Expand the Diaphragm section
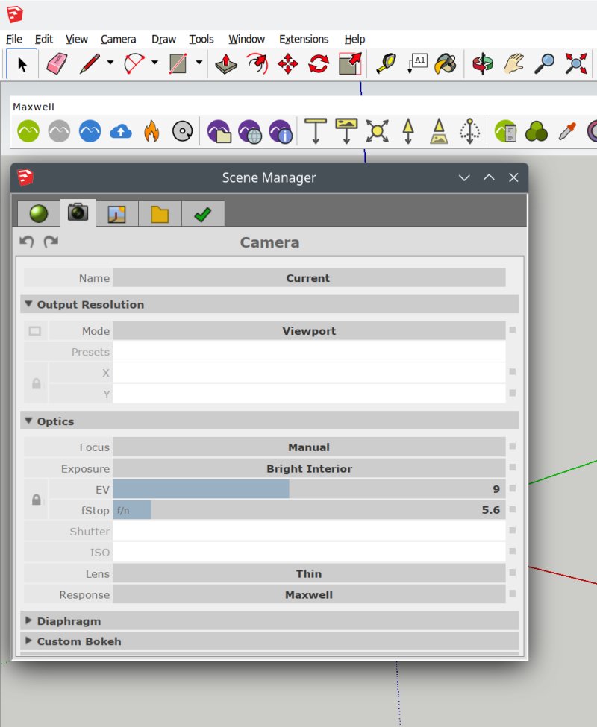 coord(29,620)
